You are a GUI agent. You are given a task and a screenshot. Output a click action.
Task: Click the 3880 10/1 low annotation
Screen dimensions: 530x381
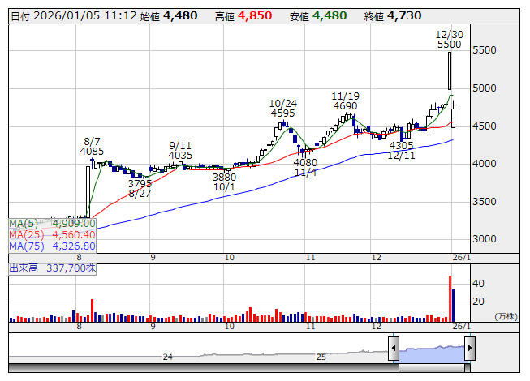coord(224,182)
